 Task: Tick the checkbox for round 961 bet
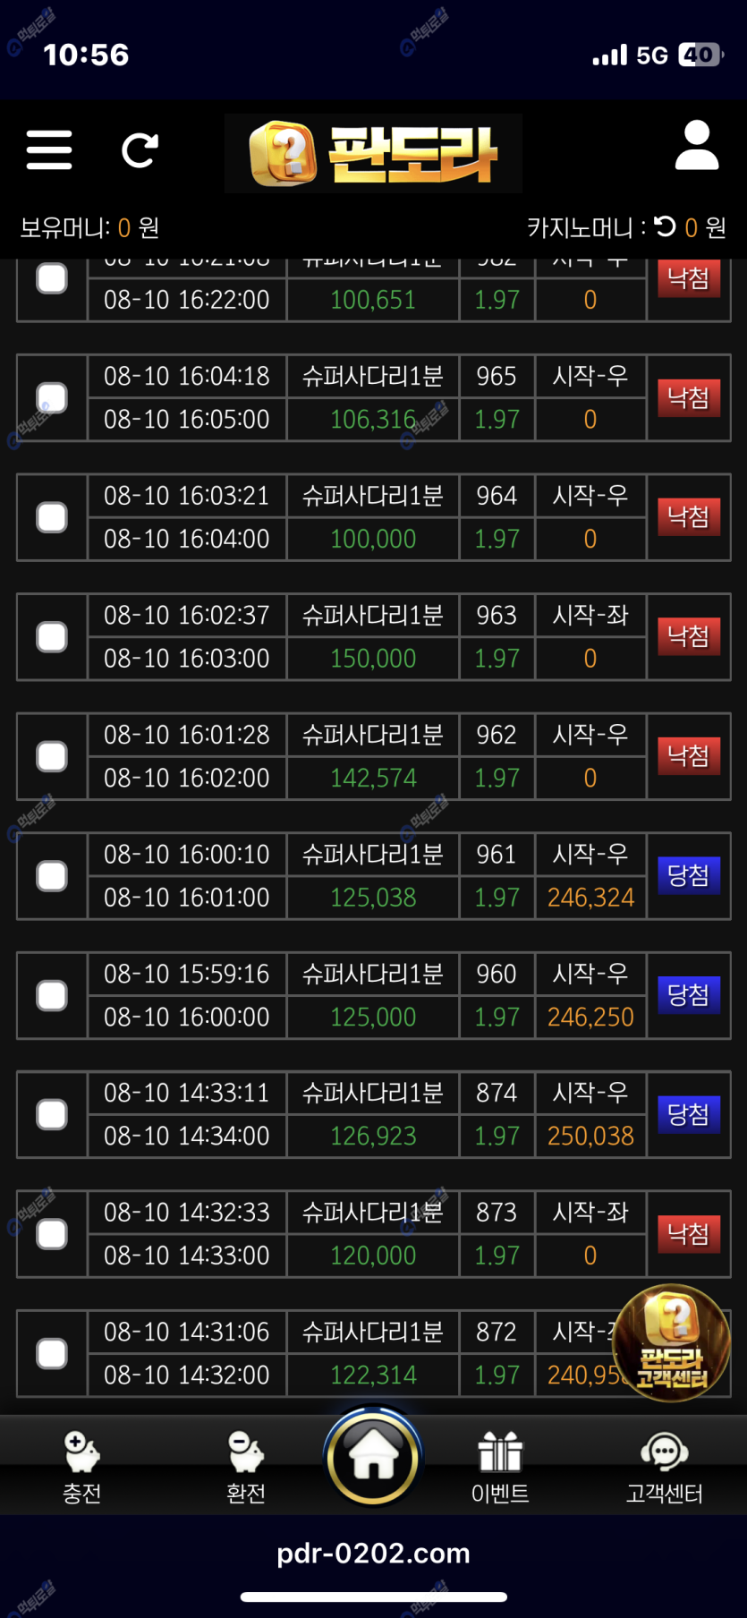[52, 876]
